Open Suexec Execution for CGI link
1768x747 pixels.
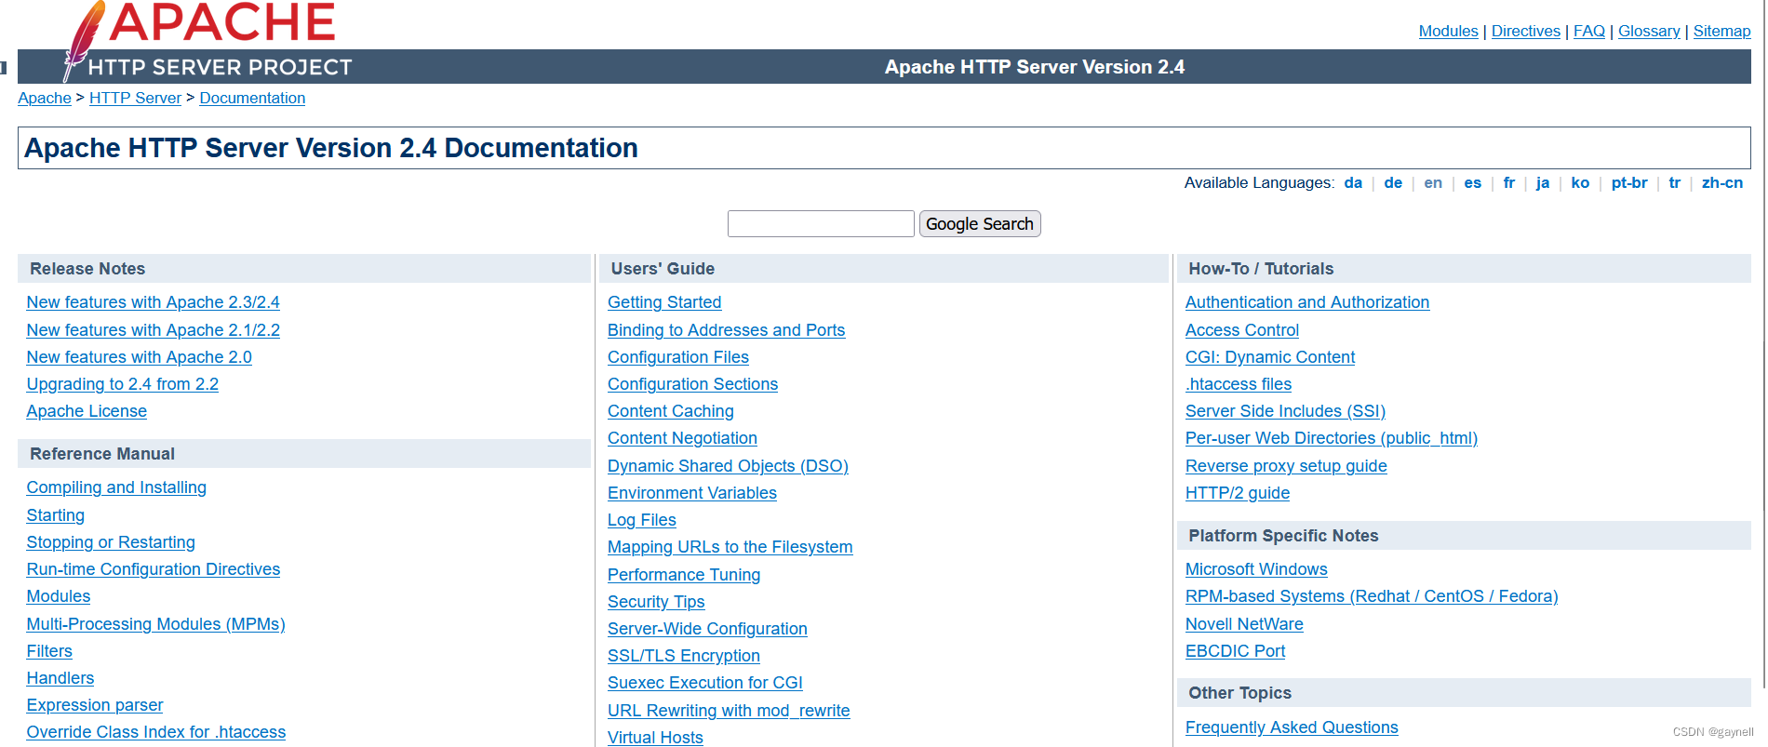point(704,683)
